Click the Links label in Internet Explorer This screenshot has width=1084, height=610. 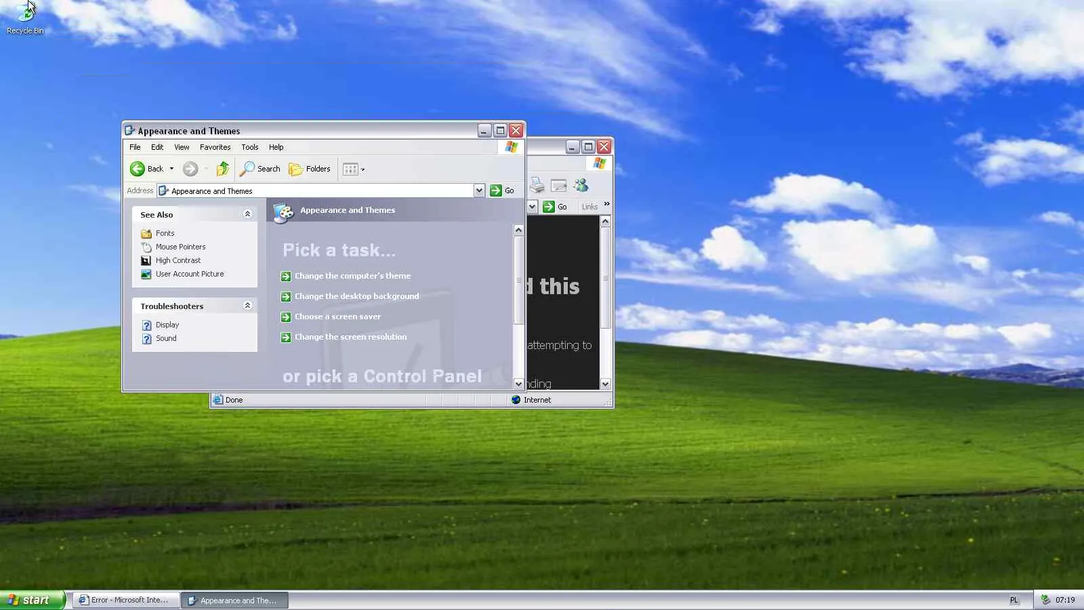click(x=589, y=207)
